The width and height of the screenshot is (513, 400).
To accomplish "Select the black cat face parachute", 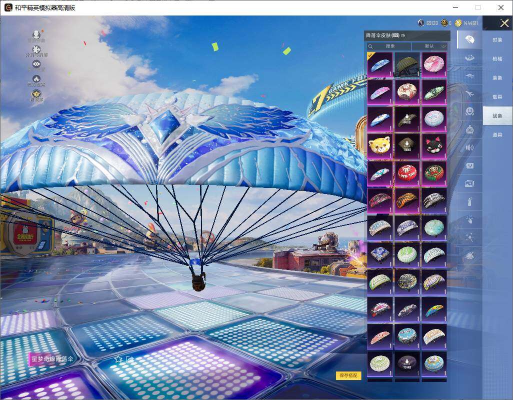I will [x=434, y=146].
